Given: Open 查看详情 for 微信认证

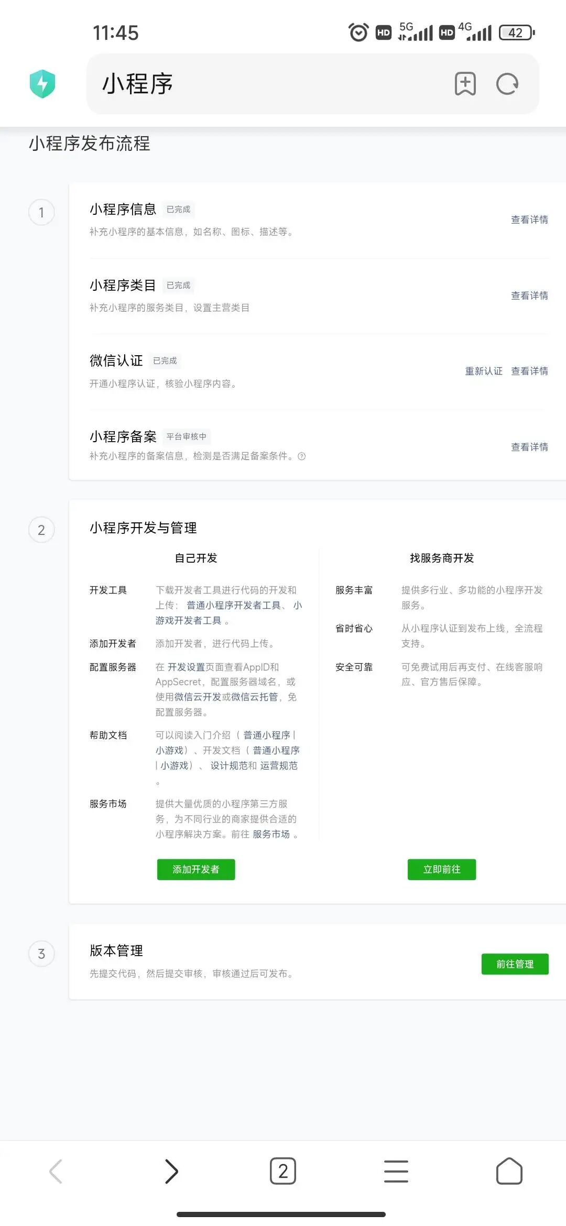Looking at the screenshot, I should coord(529,371).
